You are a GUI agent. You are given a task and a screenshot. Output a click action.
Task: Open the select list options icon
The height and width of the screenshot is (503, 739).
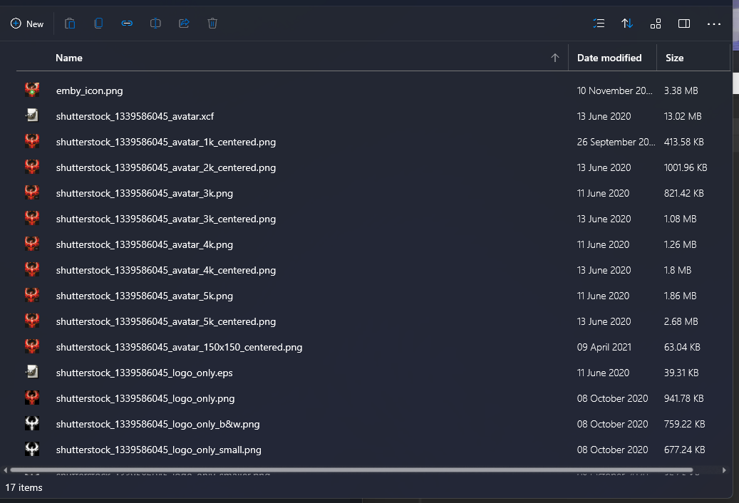point(599,24)
